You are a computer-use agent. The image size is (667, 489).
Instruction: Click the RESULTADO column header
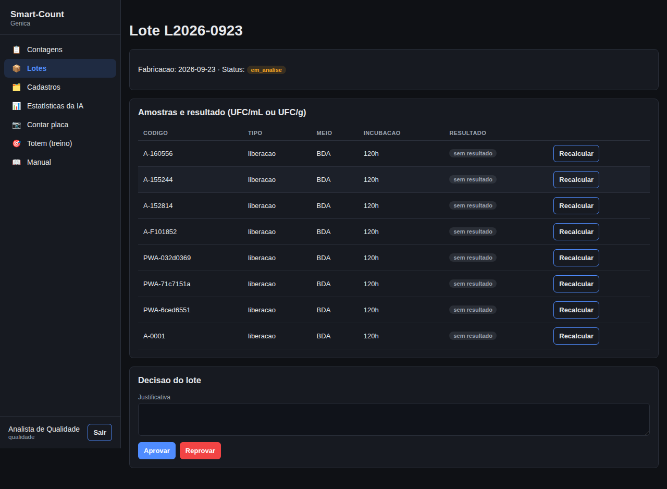coord(467,133)
